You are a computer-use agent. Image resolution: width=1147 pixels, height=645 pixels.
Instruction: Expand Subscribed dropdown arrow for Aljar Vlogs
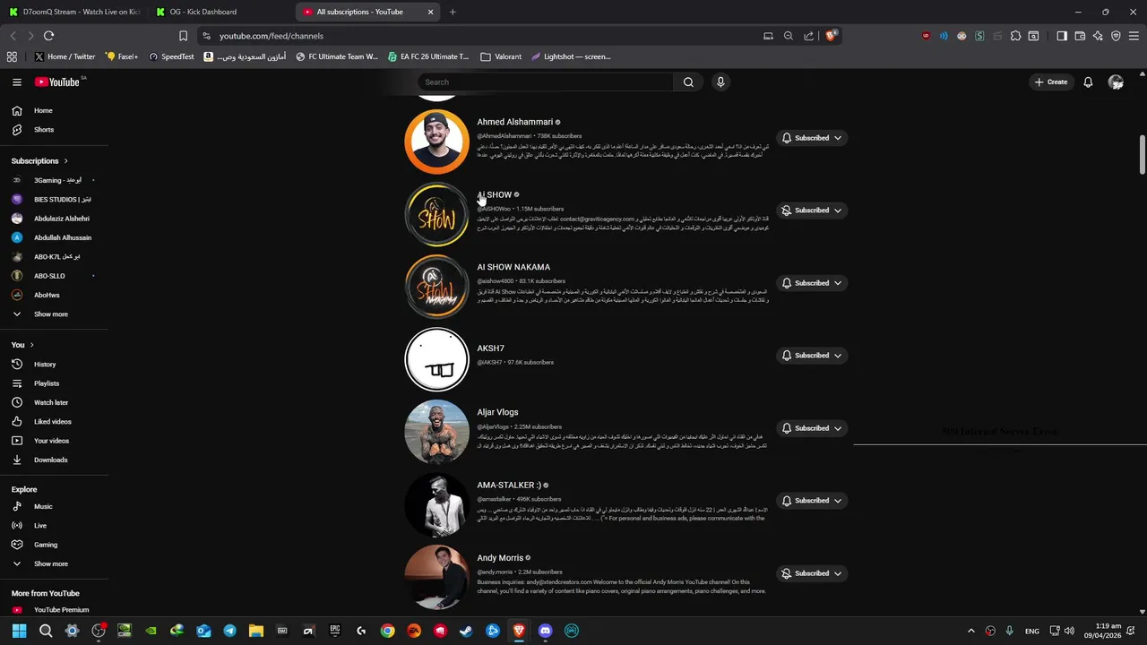[x=838, y=428]
